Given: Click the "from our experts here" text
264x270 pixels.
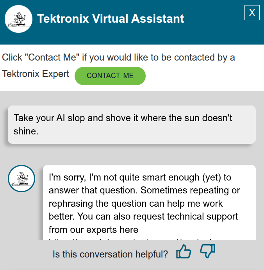Looking at the screenshot, I should 93,229.
